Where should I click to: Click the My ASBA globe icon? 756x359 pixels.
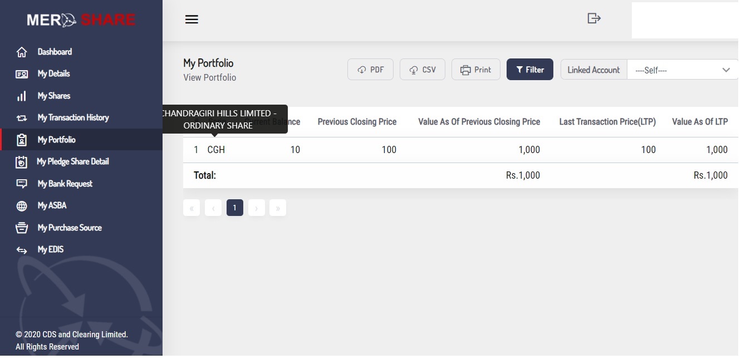click(x=22, y=206)
